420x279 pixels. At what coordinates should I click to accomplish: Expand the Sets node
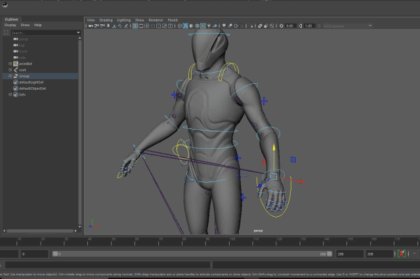click(x=10, y=94)
